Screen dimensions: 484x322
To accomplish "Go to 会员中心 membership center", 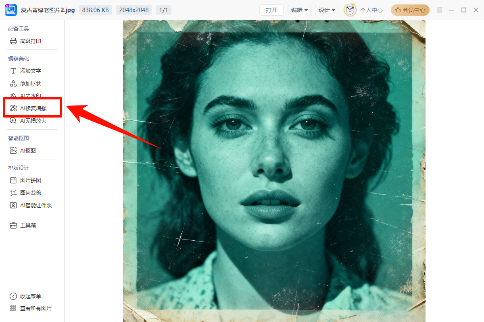I will point(410,10).
